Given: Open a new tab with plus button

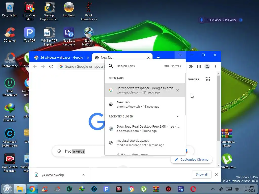Looking at the screenshot, I should coord(158,58).
